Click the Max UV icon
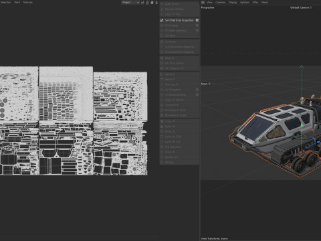Screen dimensions: 321x241 coord(162,58)
